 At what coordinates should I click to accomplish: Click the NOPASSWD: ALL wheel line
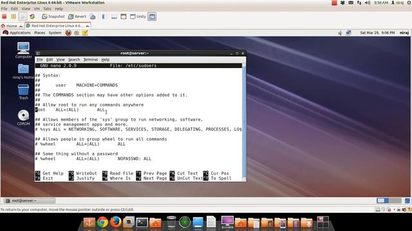click(93, 158)
